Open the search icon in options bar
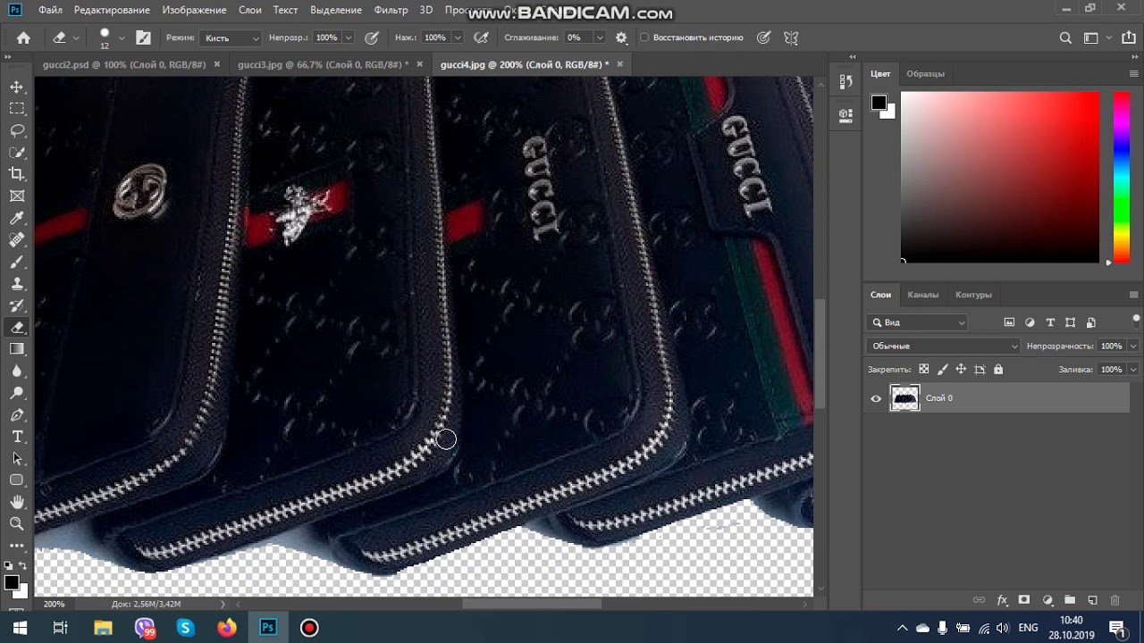The image size is (1144, 643). (1065, 38)
